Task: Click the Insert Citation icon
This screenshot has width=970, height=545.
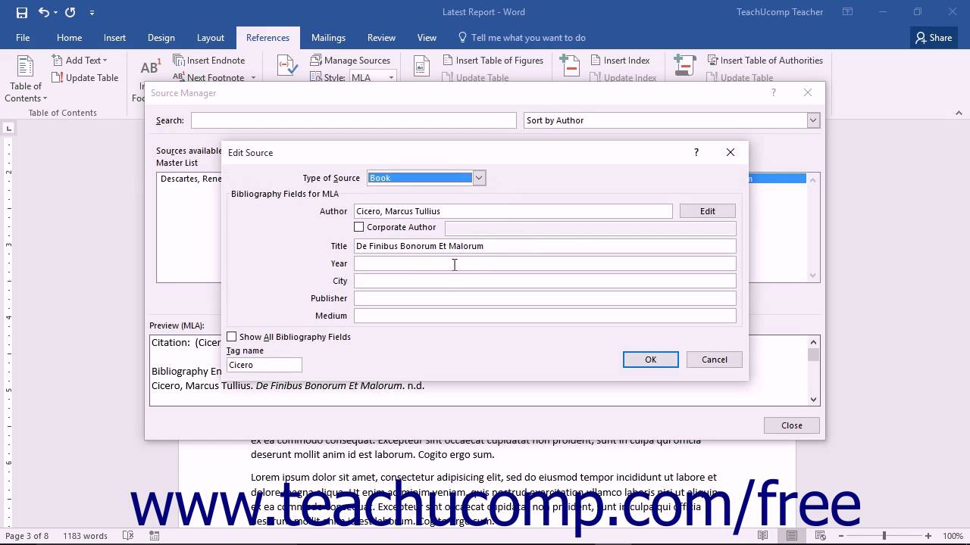Action: click(x=287, y=66)
